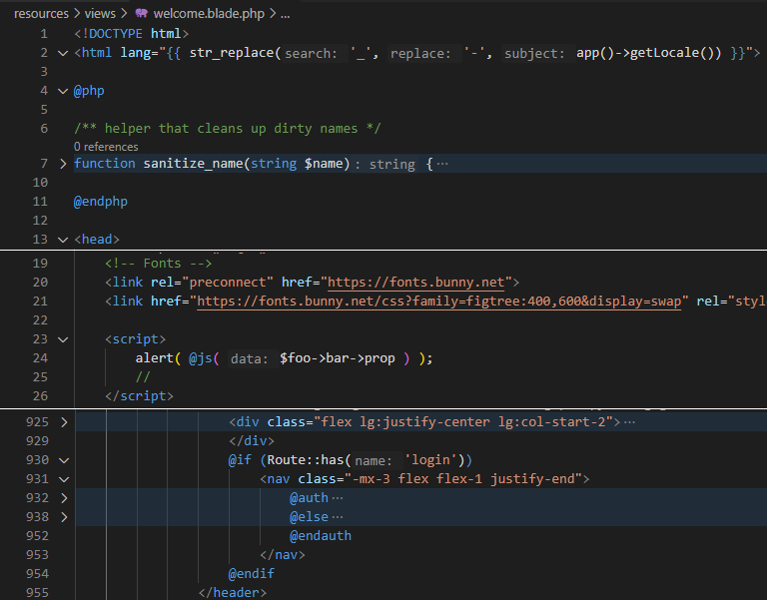This screenshot has height=600, width=767.
Task: Click line number 1 in the gutter
Action: (x=44, y=34)
